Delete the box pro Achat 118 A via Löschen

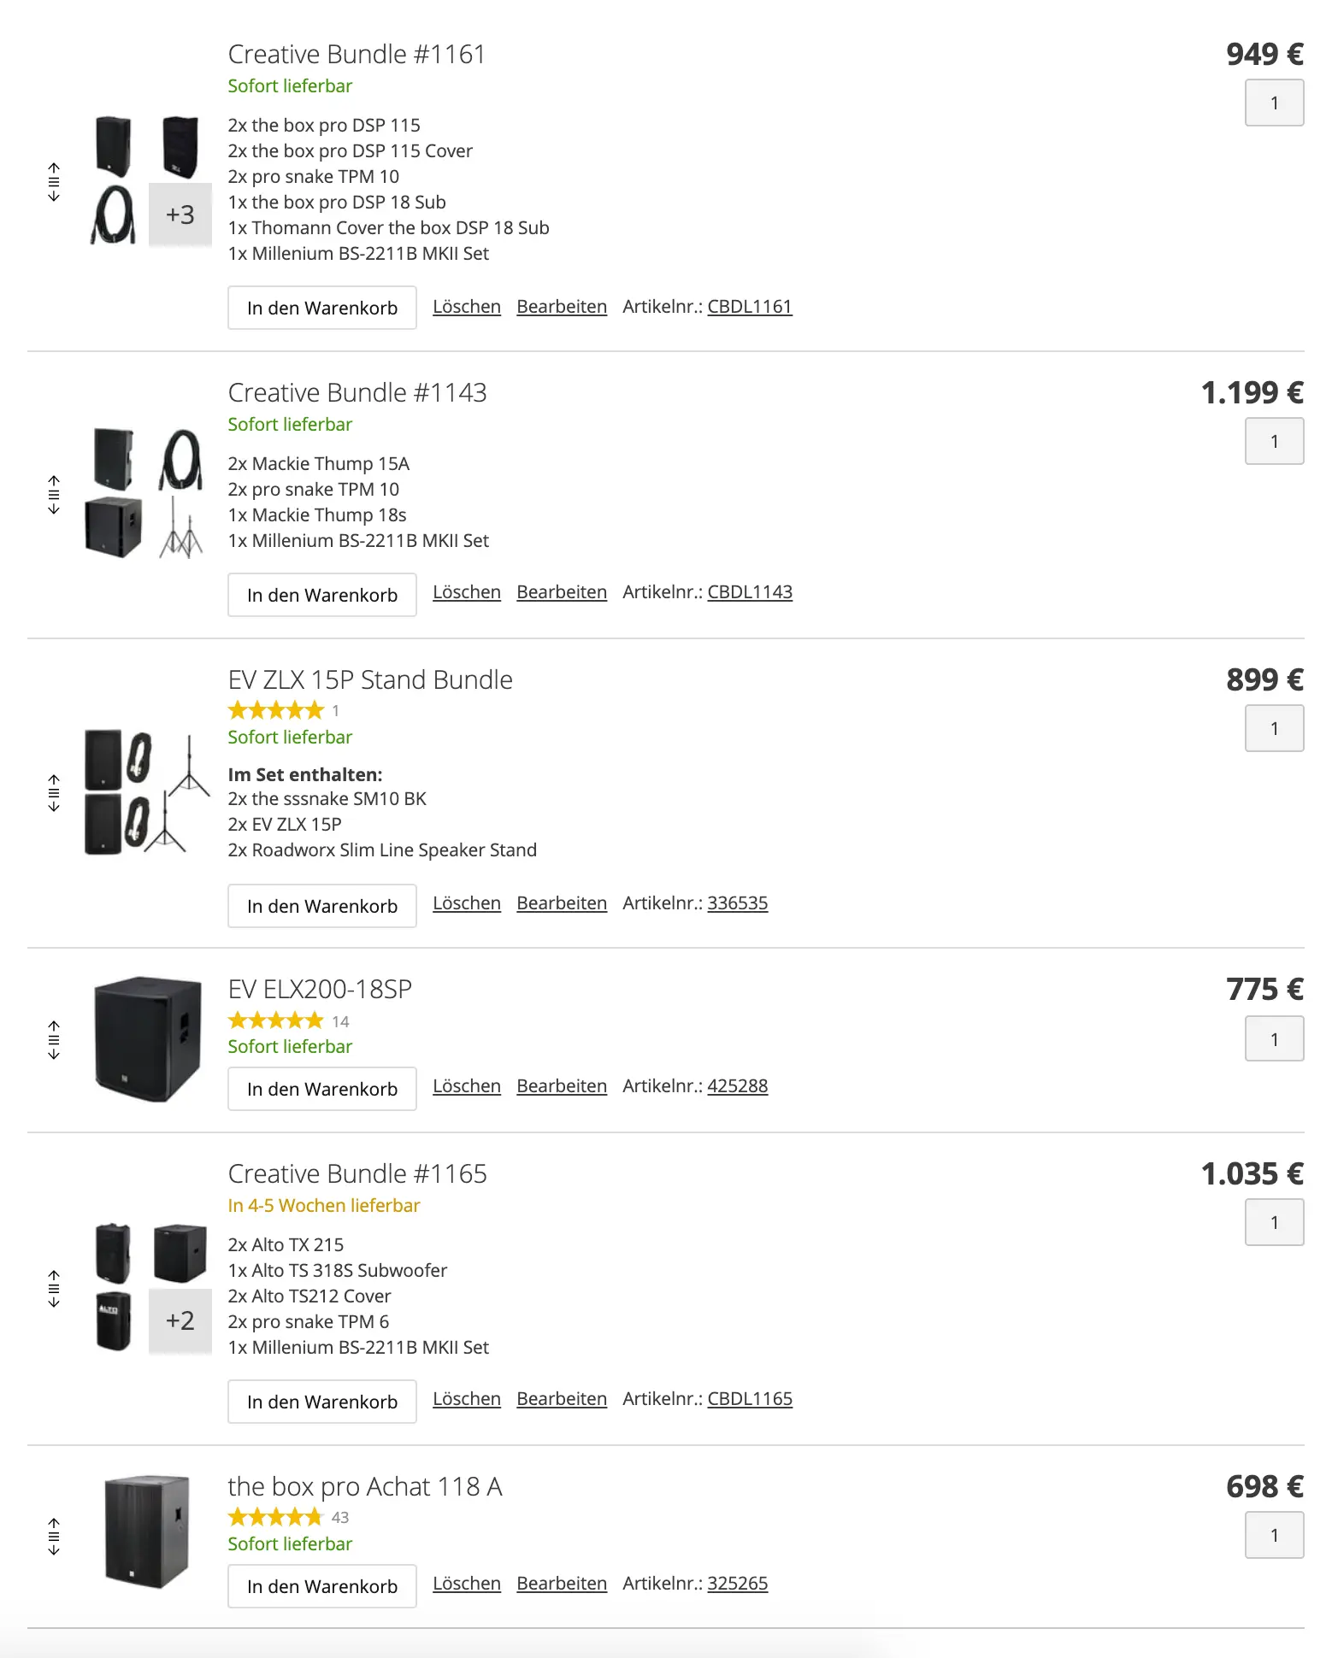[466, 1584]
